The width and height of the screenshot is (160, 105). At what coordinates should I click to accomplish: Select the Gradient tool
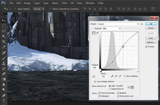tap(4, 79)
